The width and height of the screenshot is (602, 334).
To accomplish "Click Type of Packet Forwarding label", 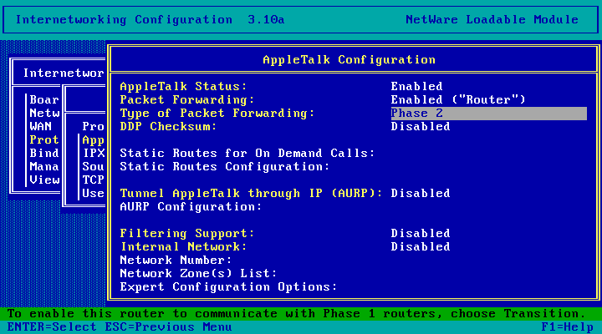I will point(217,113).
